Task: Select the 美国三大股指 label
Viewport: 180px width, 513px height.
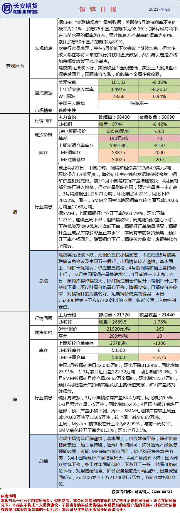Action: pos(78,103)
